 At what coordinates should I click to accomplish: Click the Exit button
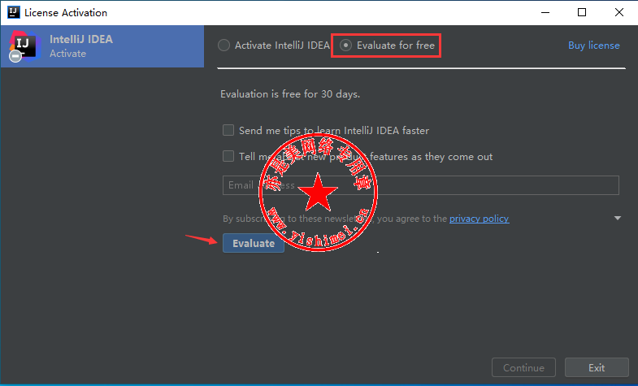(x=597, y=367)
